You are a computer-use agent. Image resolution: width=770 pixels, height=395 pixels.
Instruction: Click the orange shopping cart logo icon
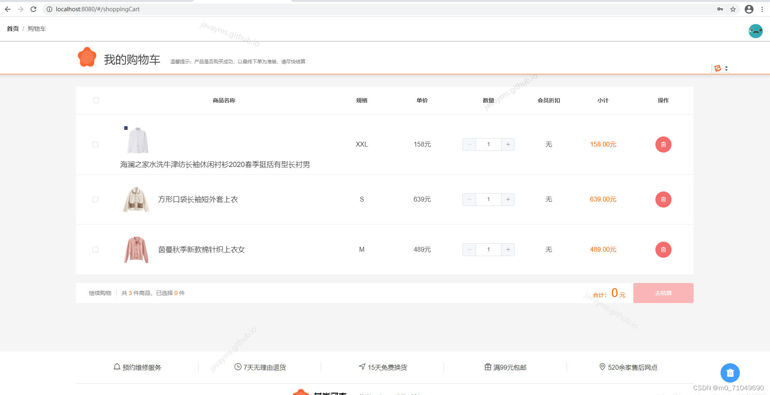coord(86,57)
